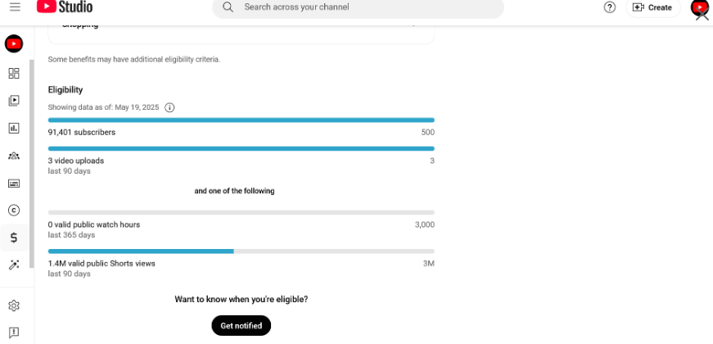Select the Earn dollar sign icon
The height and width of the screenshot is (344, 713).
(14, 238)
